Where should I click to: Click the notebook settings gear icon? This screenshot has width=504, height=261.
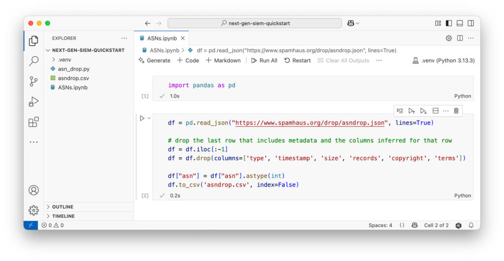(x=448, y=38)
